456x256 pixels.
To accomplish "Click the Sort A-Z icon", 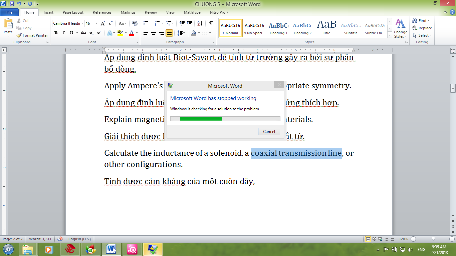I will [200, 23].
